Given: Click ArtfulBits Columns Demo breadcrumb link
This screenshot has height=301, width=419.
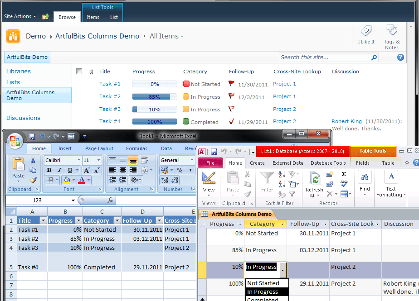Looking at the screenshot, I should (x=97, y=36).
